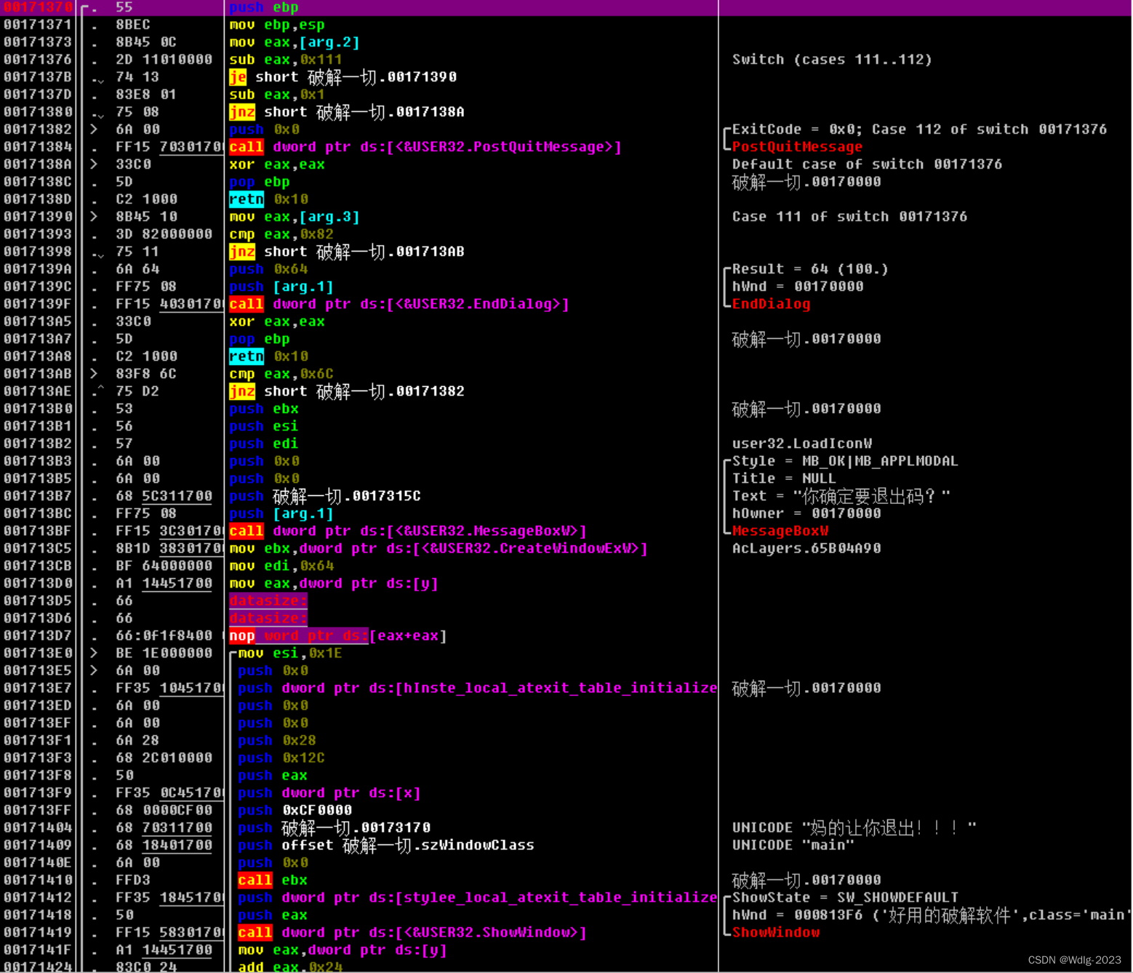This screenshot has height=973, width=1133.
Task: Click 'nop word ptr ds:[eax+eax]' instruction
Action: 338,636
